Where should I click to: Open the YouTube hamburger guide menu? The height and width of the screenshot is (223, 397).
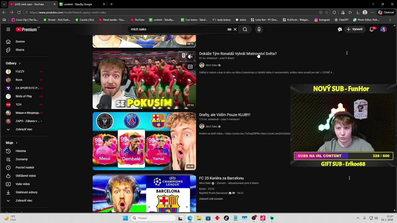click(x=8, y=29)
